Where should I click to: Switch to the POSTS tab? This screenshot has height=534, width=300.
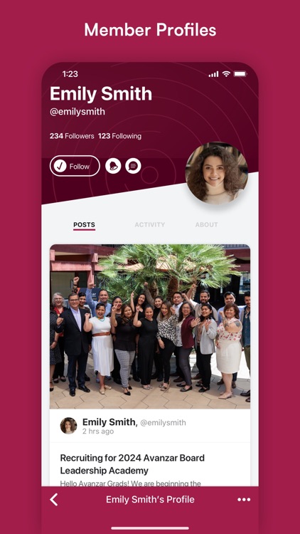click(84, 225)
